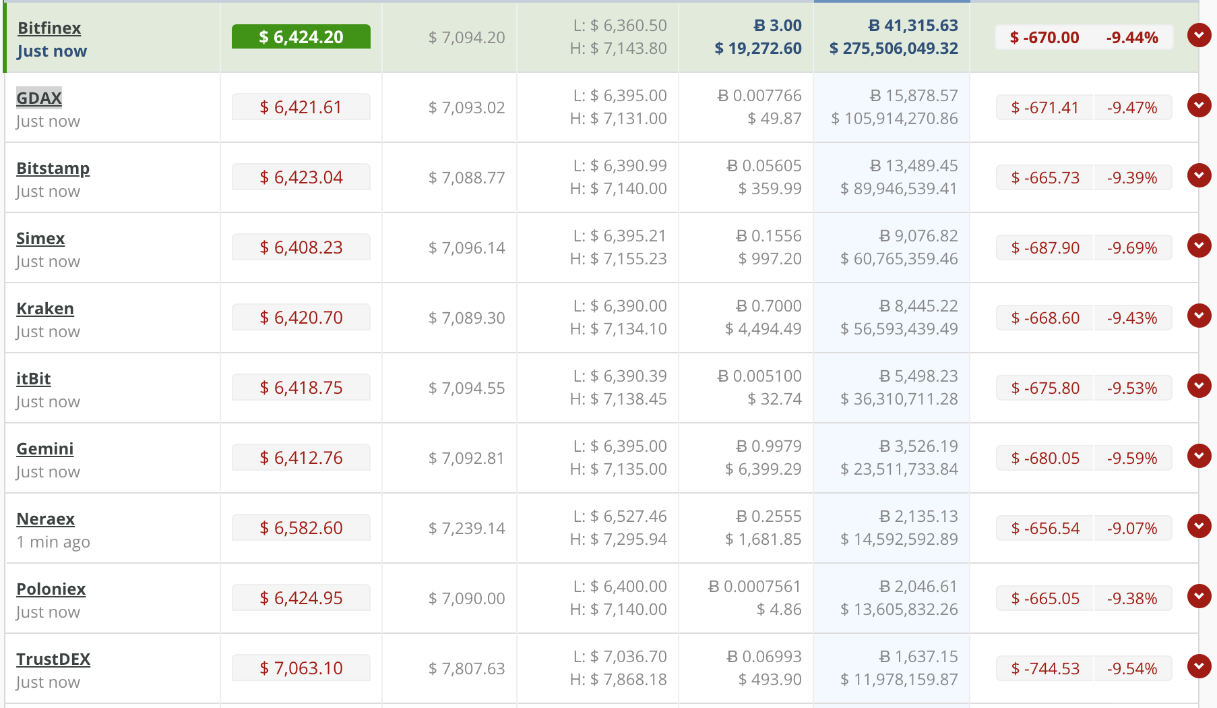1217x708 pixels.
Task: Click Bitfinex volume $ 275,506,049.32
Action: [x=894, y=49]
